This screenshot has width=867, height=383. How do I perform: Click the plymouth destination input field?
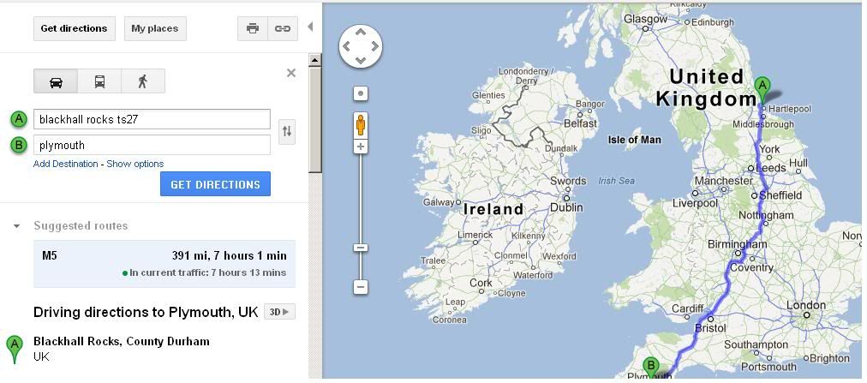tap(152, 145)
